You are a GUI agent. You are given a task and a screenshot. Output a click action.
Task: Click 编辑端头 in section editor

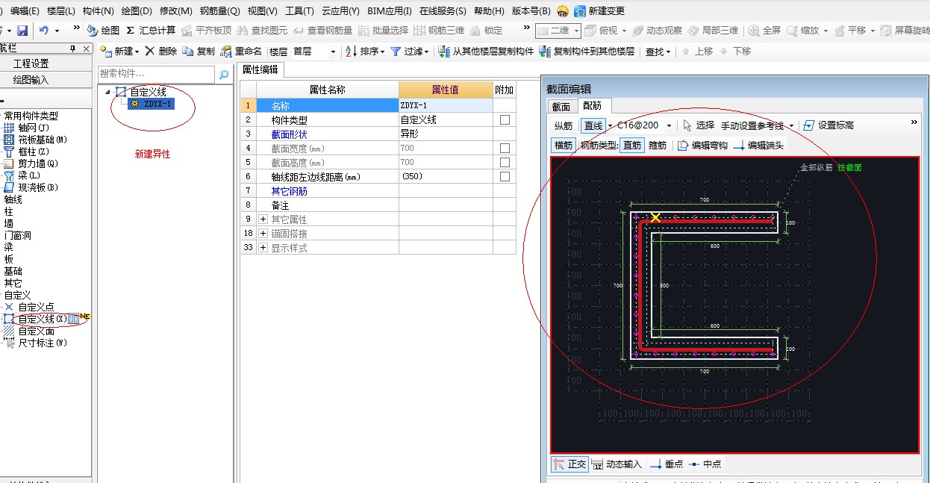pyautogui.click(x=758, y=146)
